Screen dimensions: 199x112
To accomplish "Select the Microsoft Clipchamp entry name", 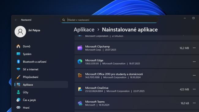I will pyautogui.click(x=97, y=47).
